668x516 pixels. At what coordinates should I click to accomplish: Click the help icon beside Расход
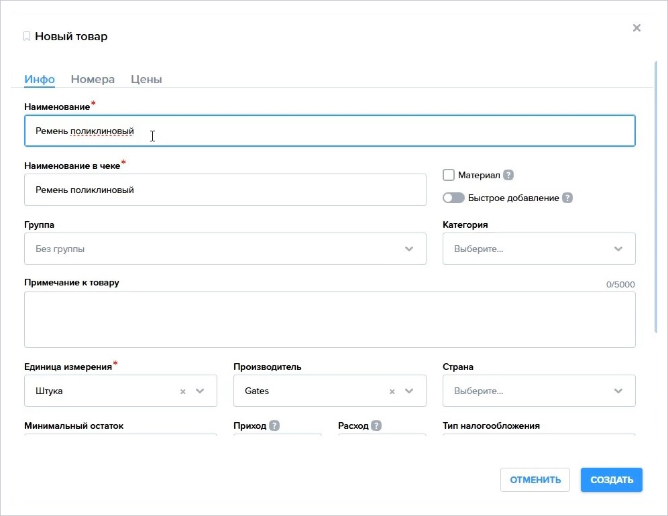click(x=376, y=426)
